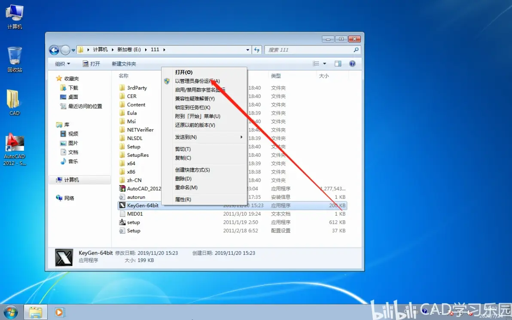Open the CAD folder on desktop
The width and height of the screenshot is (512, 320).
(14, 103)
